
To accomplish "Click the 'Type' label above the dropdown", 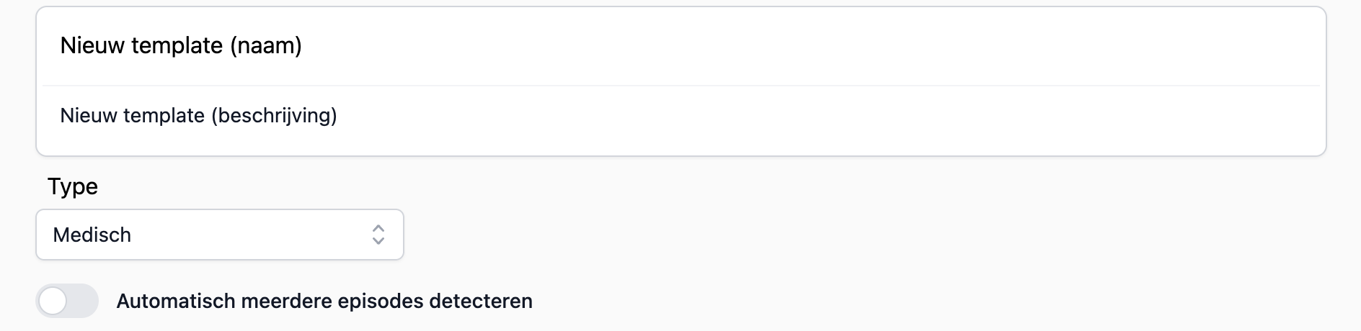I will coord(73,186).
